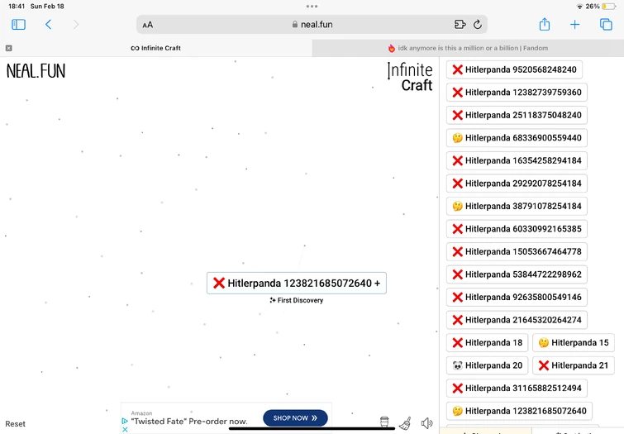The width and height of the screenshot is (624, 434).
Task: Tap Hitlerpanda 16354258294184 element
Action: click(x=517, y=160)
